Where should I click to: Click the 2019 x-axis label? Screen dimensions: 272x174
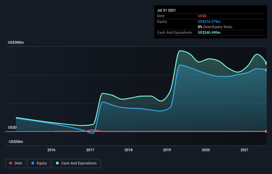point(167,150)
